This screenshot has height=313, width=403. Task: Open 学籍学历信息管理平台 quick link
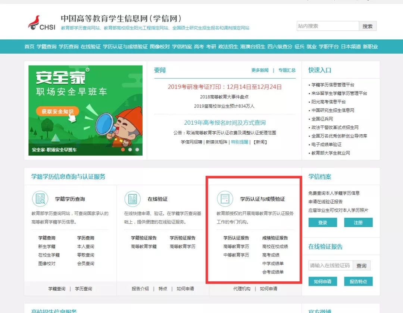pyautogui.click(x=333, y=84)
